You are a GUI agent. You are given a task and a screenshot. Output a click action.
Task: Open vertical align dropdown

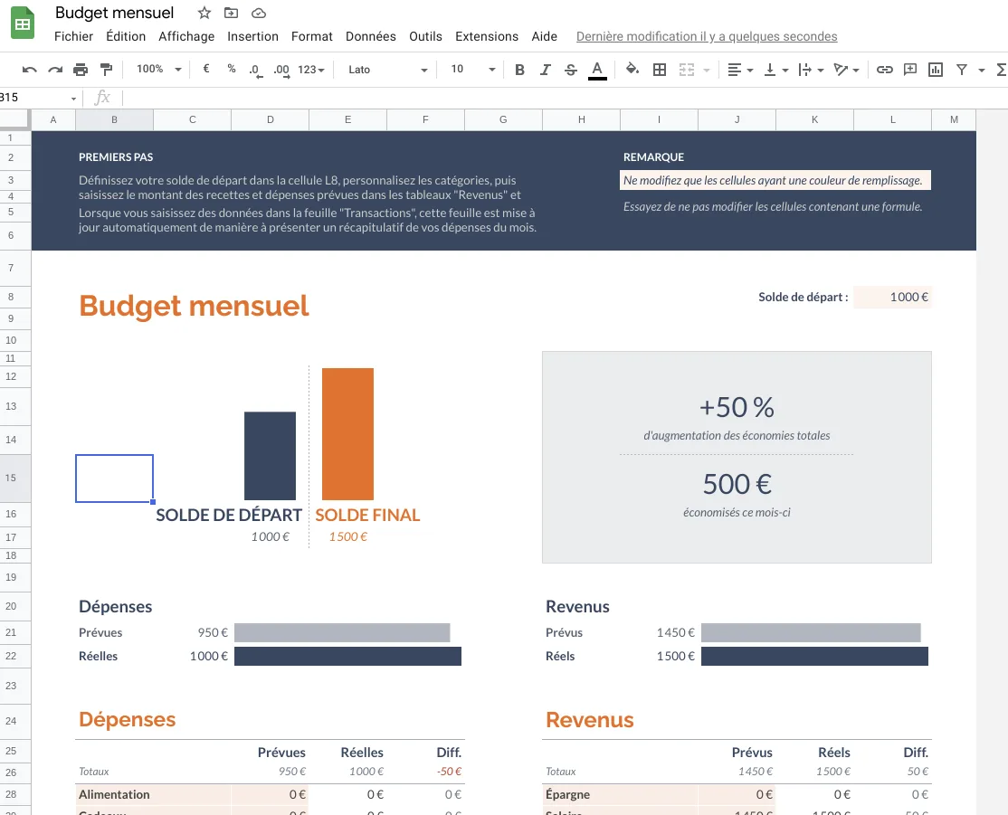point(776,70)
